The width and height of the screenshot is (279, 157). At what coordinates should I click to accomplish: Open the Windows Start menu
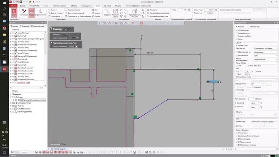pyautogui.click(x=4, y=3)
